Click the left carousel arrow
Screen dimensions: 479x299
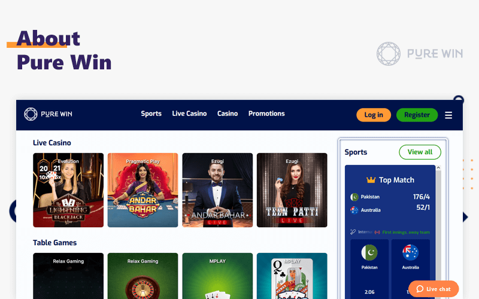(x=13, y=211)
